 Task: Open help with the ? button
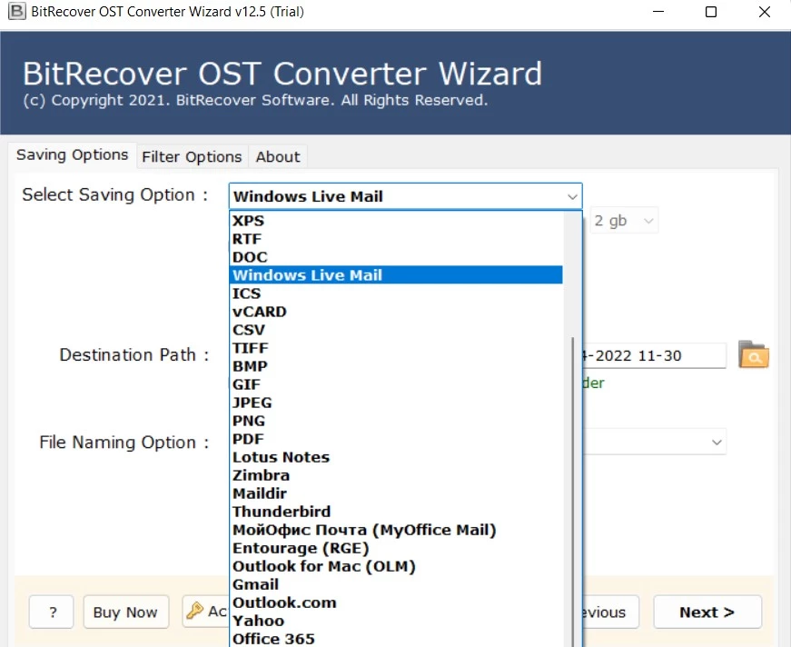(52, 612)
